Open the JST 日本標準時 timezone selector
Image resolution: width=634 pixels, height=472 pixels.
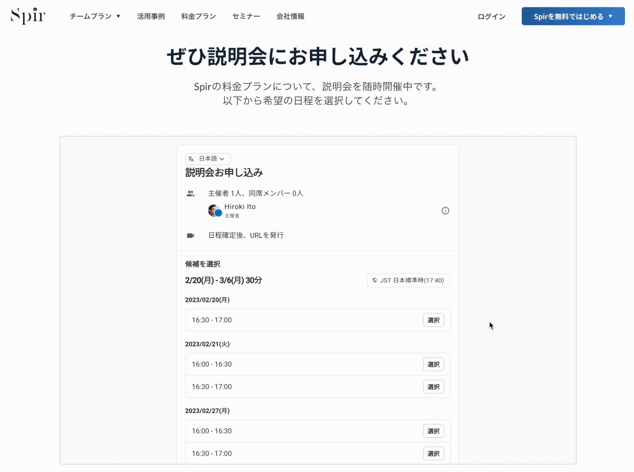[x=408, y=280]
